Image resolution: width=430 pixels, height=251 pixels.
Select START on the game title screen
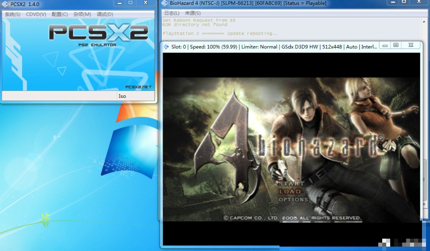(291, 183)
